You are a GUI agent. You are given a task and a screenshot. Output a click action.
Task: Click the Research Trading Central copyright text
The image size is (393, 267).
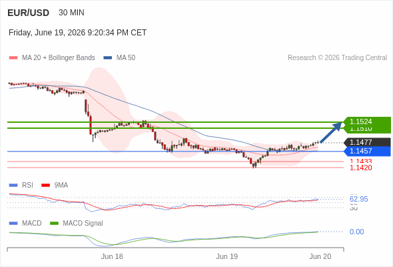tap(337, 58)
